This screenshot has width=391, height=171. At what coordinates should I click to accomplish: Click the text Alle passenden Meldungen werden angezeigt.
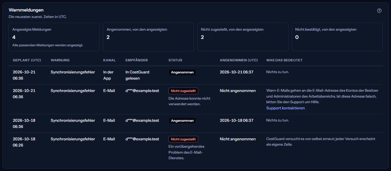click(x=48, y=45)
